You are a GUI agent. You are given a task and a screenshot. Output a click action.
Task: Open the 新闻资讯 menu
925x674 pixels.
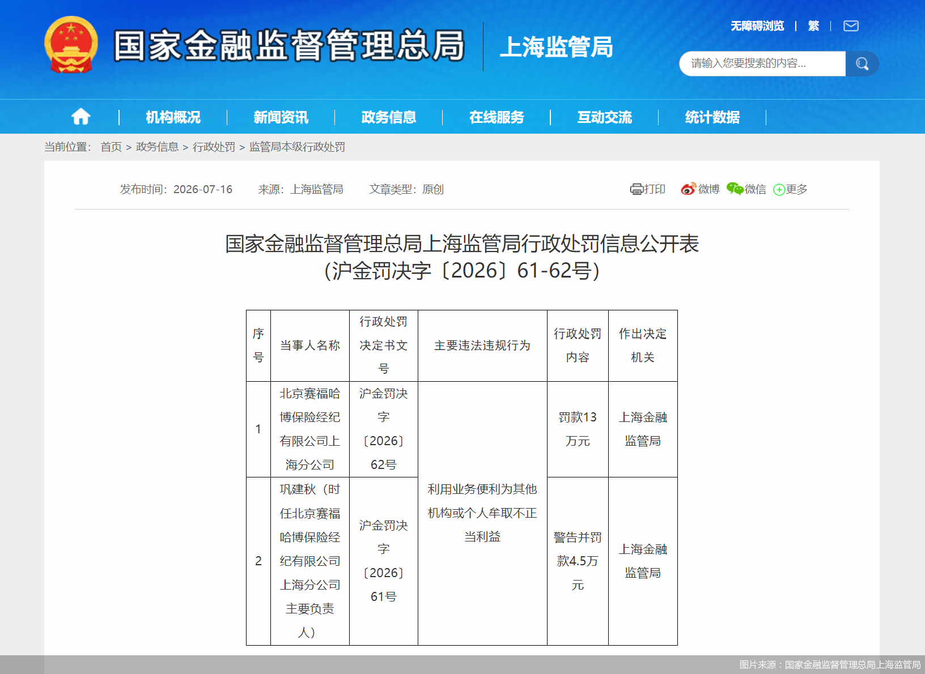[x=281, y=117]
